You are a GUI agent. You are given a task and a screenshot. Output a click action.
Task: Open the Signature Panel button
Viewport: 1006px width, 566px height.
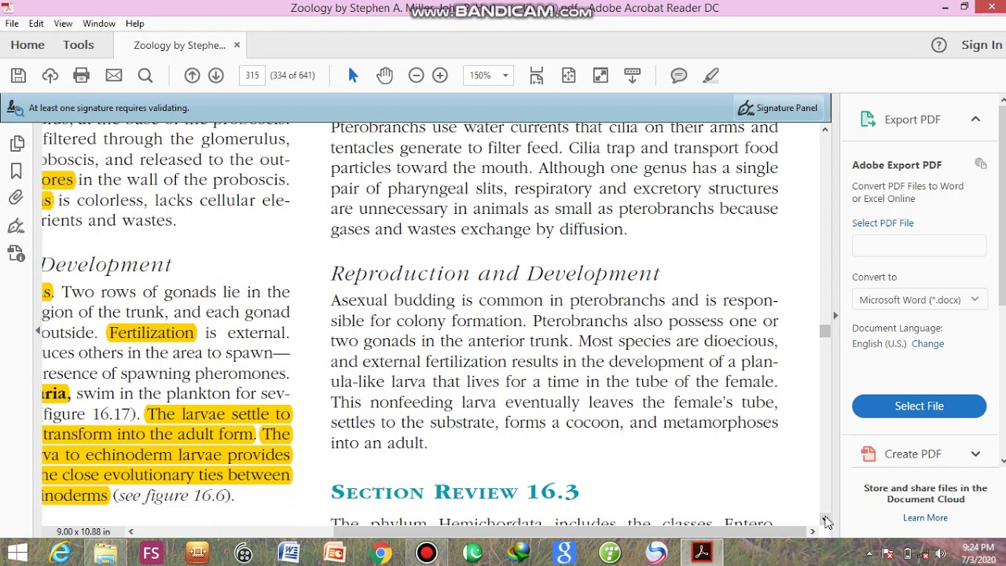click(778, 108)
